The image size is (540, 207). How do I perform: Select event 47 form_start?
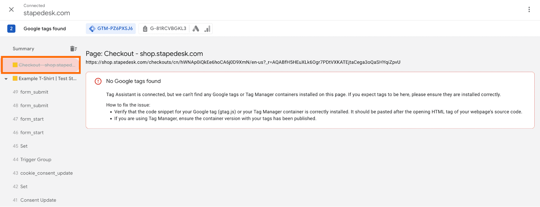tap(28, 119)
